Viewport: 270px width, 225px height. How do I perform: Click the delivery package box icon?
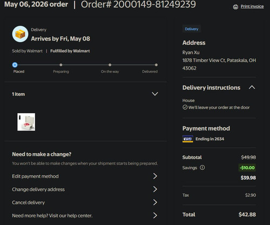tap(20, 34)
